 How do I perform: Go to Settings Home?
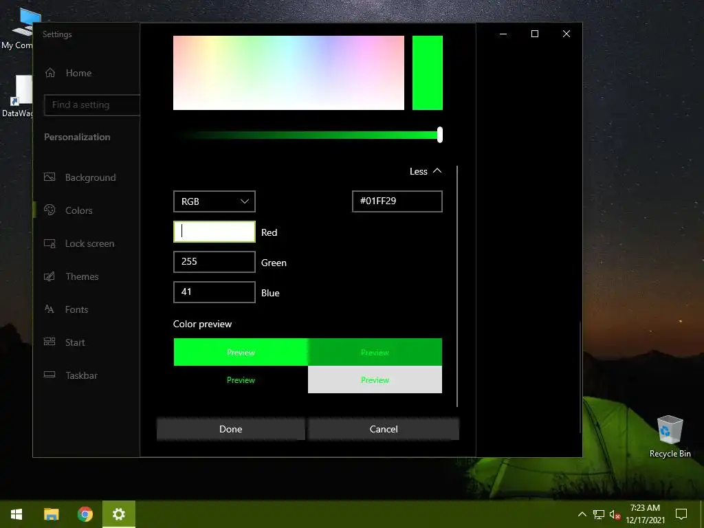tap(78, 73)
